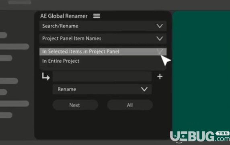
Task: Click the gray tab placeholder at top left
Action: coord(20,2)
